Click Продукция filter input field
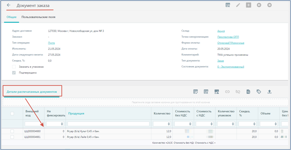 click(x=108, y=124)
